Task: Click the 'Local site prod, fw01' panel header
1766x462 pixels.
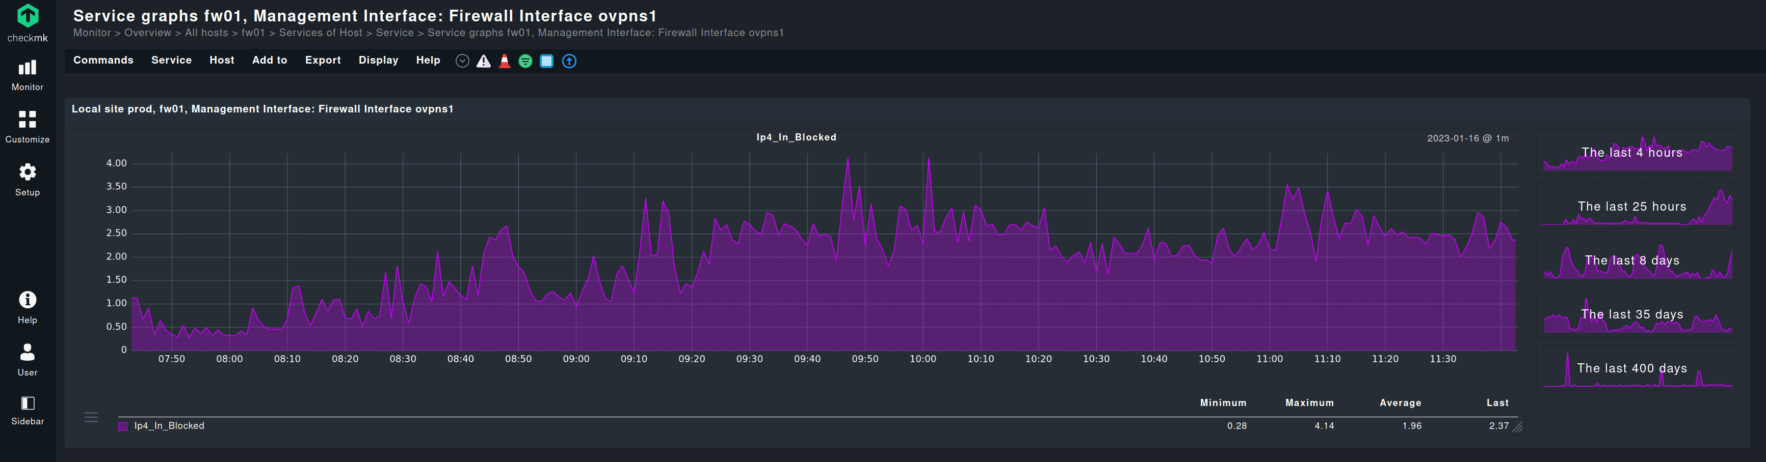Action: tap(262, 109)
